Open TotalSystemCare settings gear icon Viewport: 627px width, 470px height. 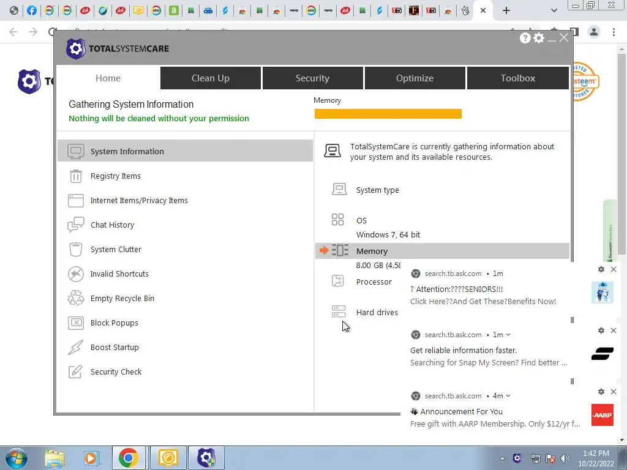click(x=539, y=38)
